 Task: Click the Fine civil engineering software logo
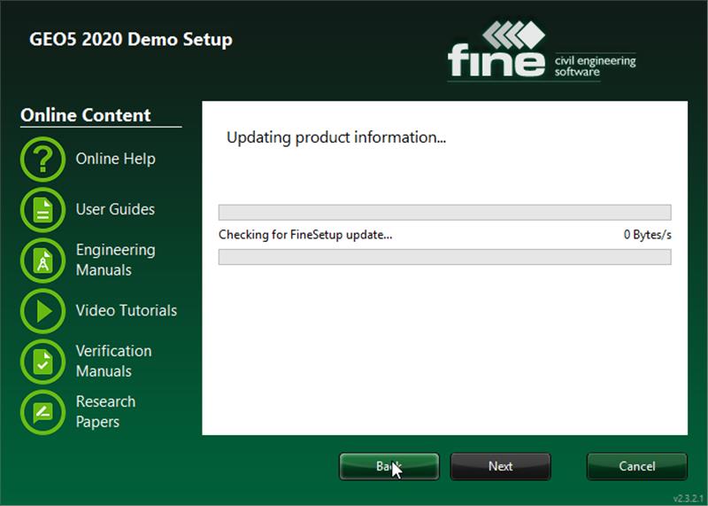(x=542, y=51)
